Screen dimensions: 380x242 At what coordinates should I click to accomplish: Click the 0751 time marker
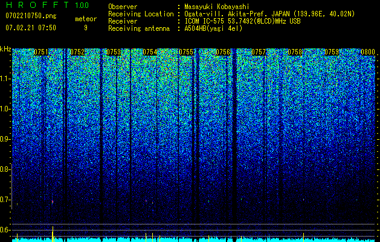tap(41, 52)
